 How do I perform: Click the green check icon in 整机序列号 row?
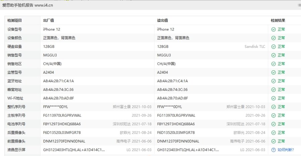273,107
